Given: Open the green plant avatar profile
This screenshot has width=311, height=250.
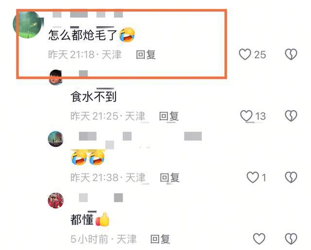Looking at the screenshot, I should click(x=28, y=24).
